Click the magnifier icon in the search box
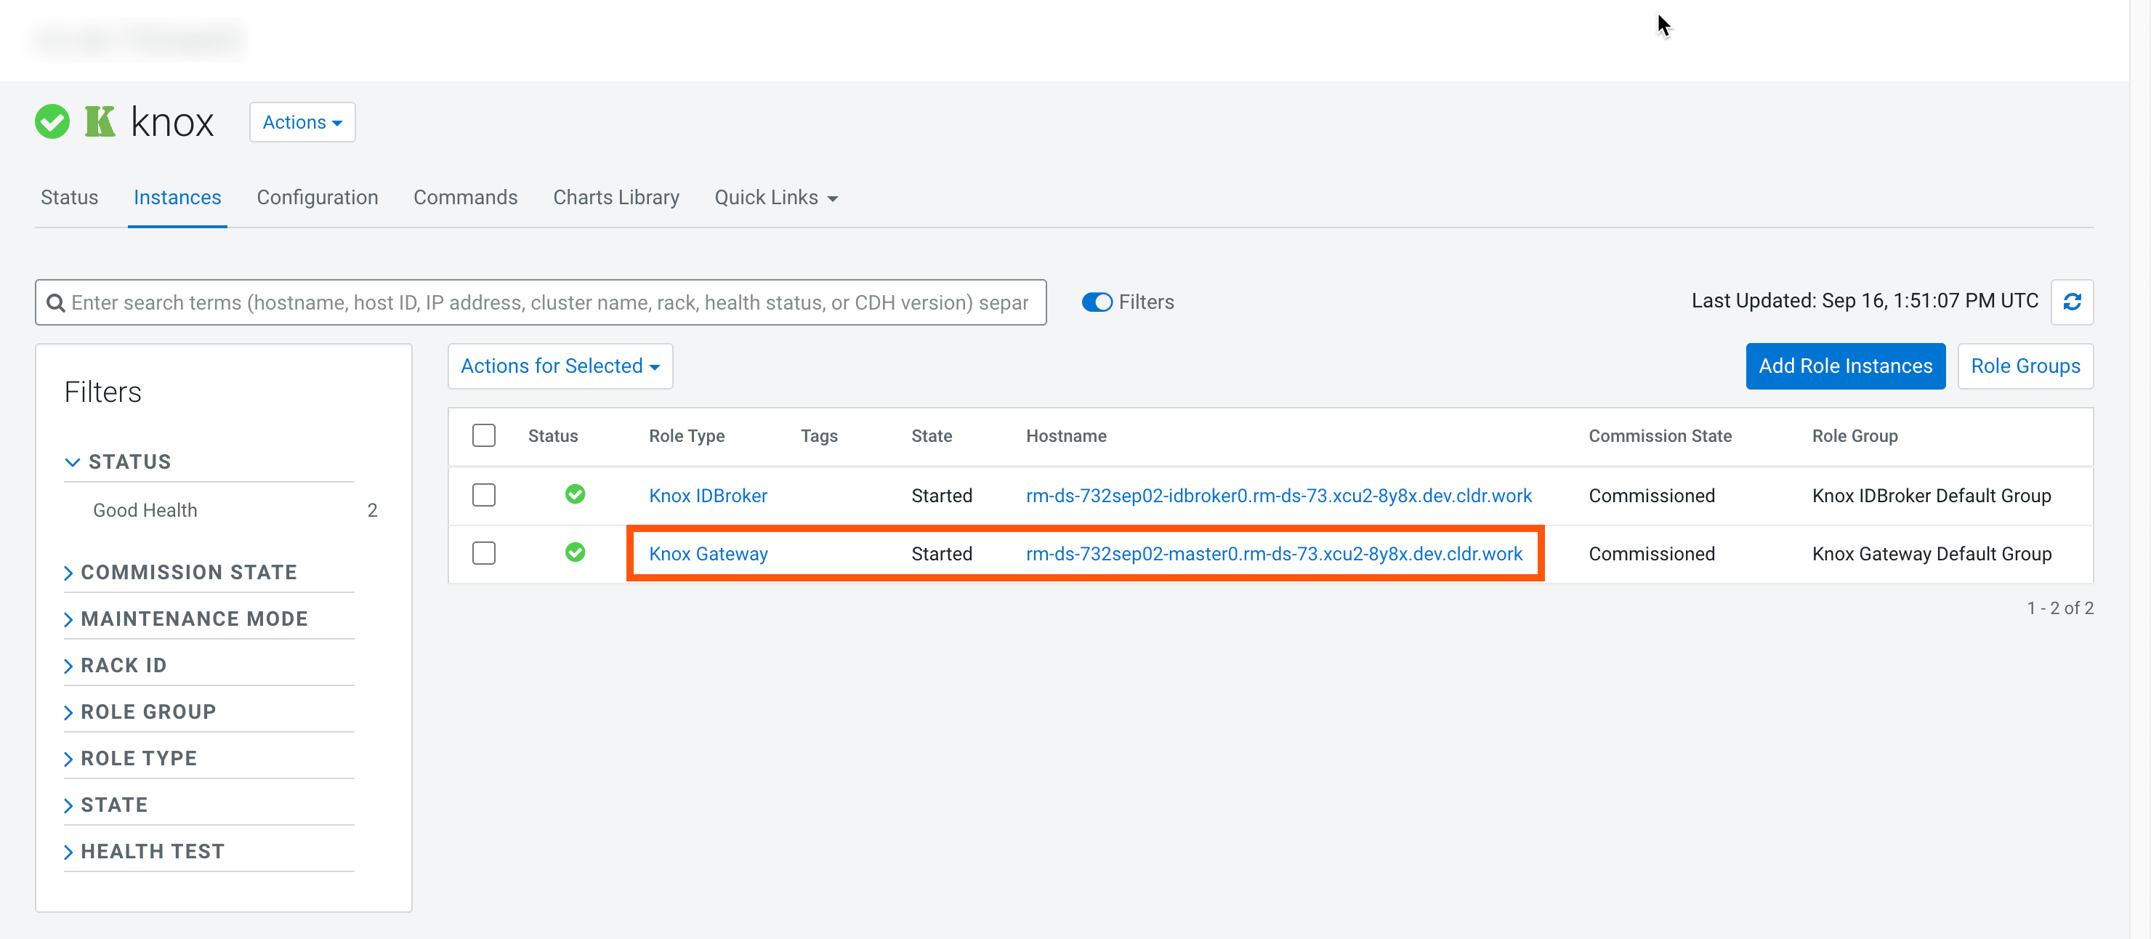 [56, 302]
